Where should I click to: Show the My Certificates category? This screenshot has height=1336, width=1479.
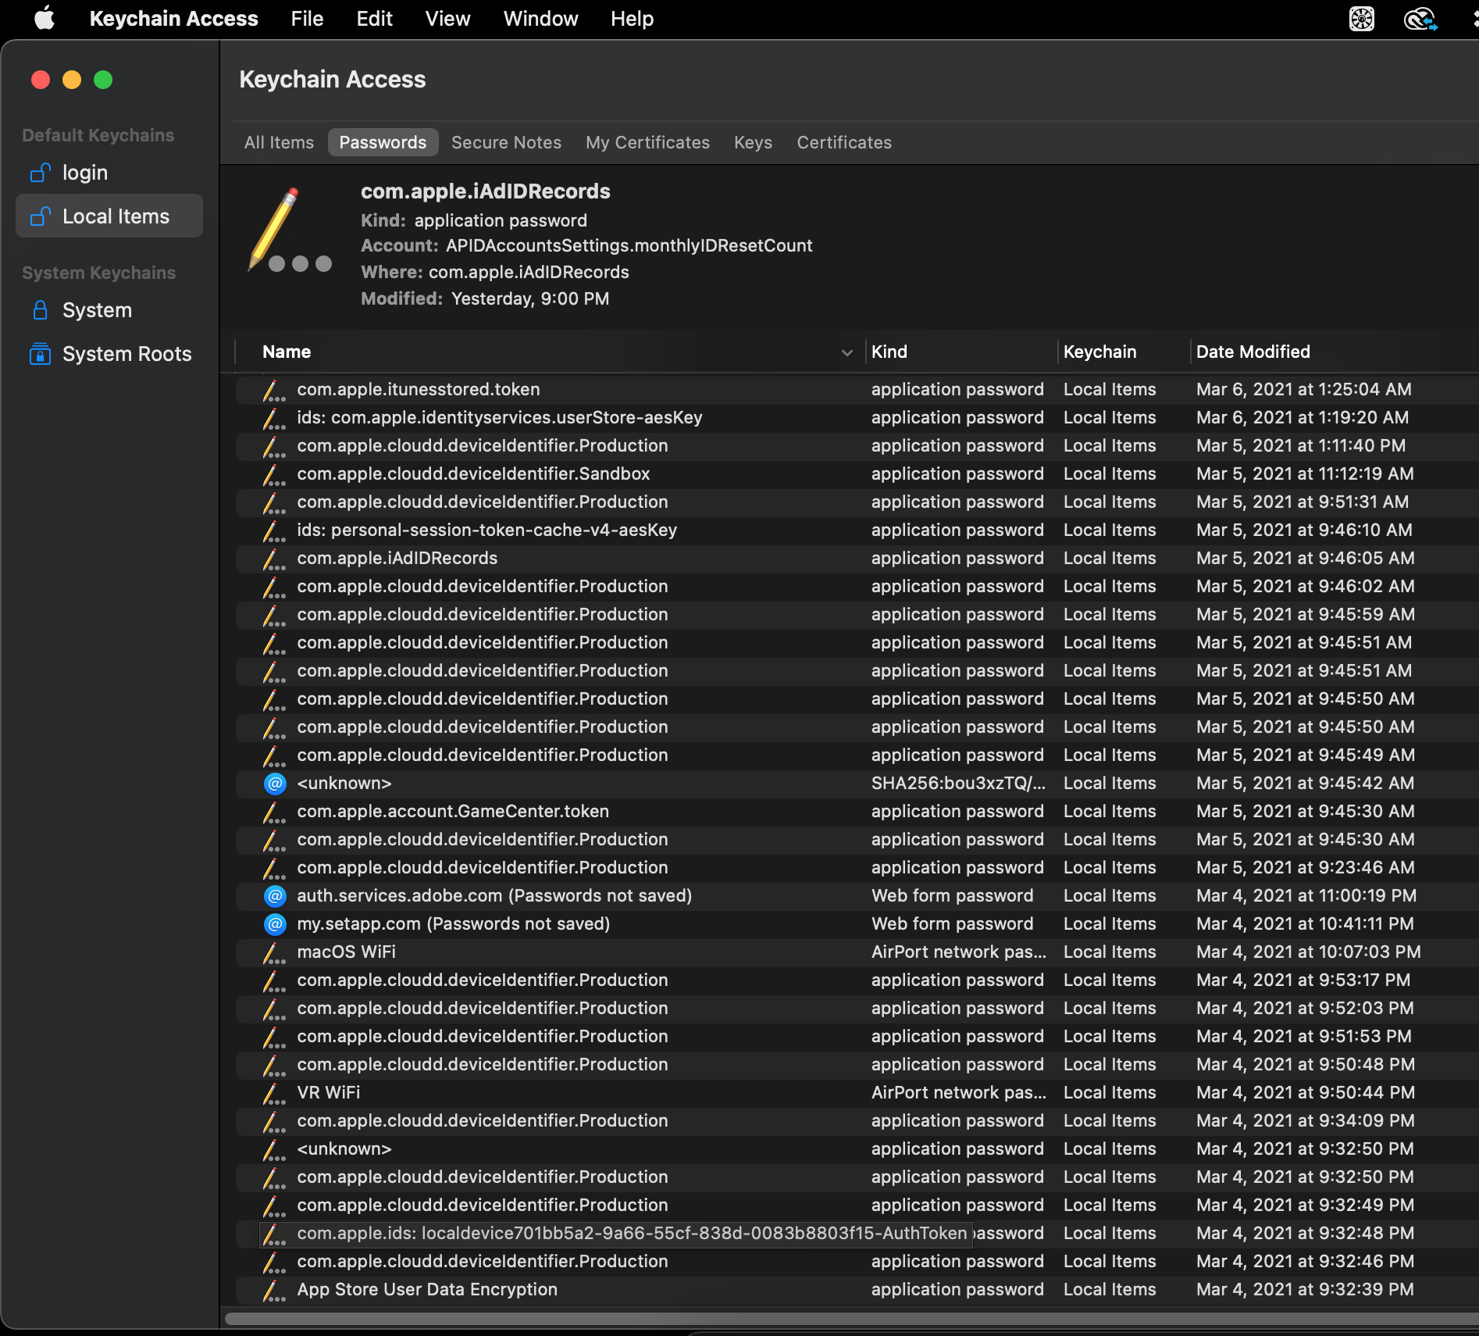[x=647, y=142]
